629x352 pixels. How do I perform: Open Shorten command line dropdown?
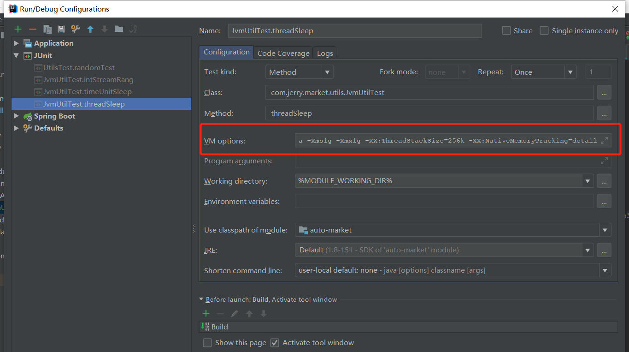[x=605, y=270]
